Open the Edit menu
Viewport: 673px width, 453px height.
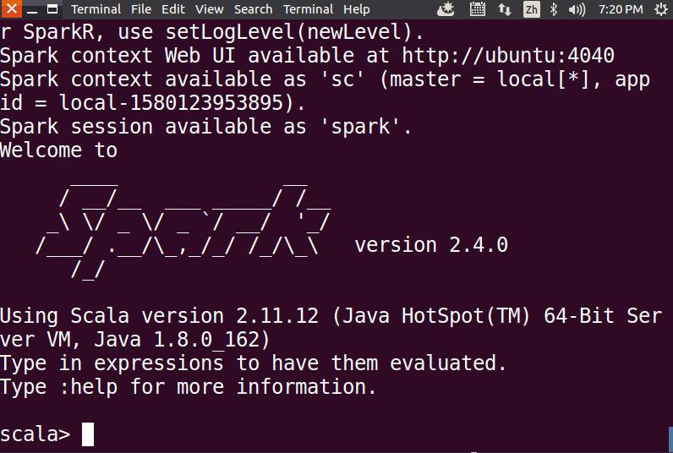tap(173, 9)
